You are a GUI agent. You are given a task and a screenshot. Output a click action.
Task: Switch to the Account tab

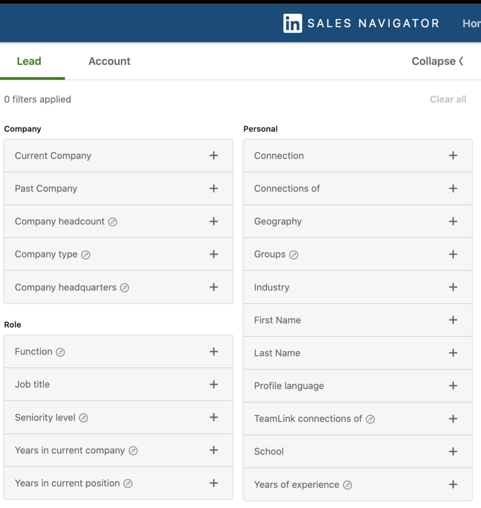(109, 61)
